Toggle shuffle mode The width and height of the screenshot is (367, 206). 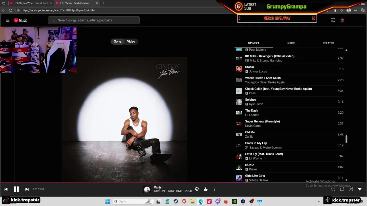click(x=351, y=189)
